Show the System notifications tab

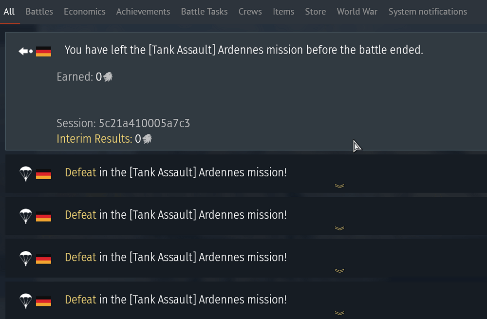(x=428, y=11)
